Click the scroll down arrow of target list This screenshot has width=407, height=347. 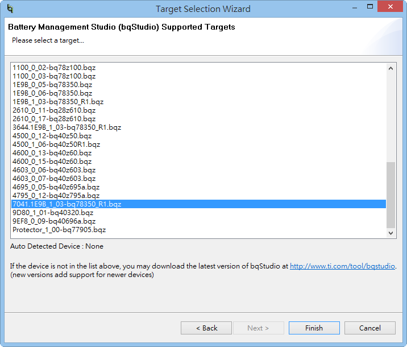coord(391,233)
